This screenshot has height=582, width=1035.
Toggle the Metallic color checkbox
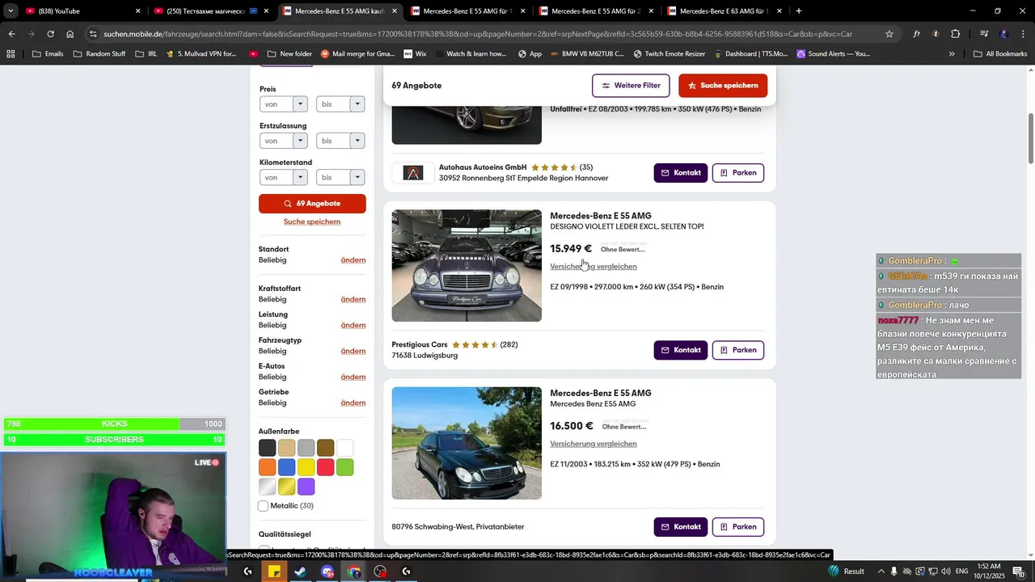(263, 506)
